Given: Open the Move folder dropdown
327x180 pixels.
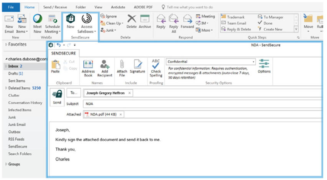Looking at the screenshot, I should tap(308, 23).
